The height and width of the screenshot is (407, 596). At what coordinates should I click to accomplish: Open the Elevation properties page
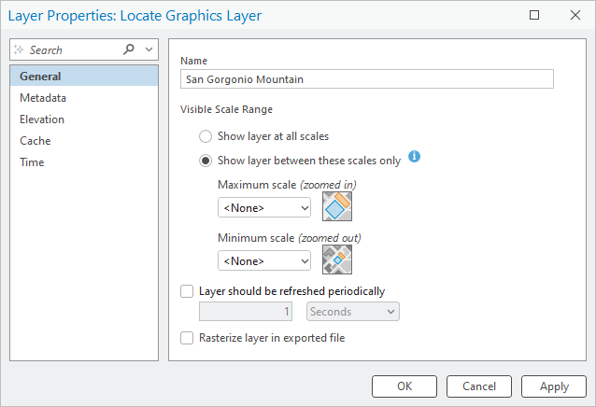[42, 119]
